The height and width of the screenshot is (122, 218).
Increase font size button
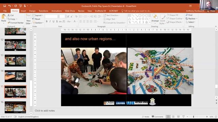[68, 17]
